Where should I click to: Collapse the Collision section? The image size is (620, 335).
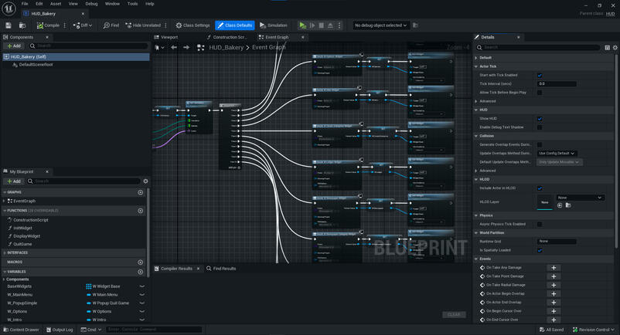click(476, 136)
